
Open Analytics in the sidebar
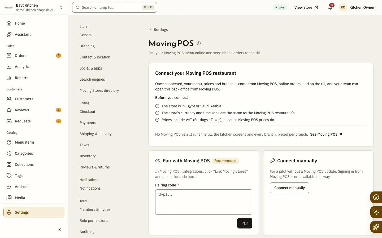coord(34,67)
